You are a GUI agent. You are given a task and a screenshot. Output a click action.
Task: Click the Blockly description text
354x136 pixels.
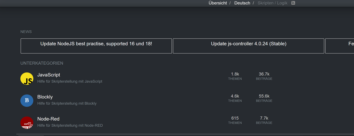(67, 103)
